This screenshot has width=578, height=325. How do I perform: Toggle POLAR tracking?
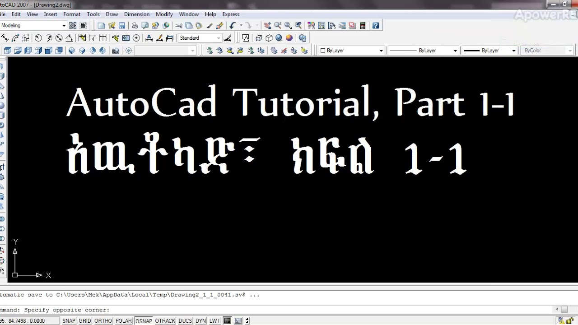123,321
